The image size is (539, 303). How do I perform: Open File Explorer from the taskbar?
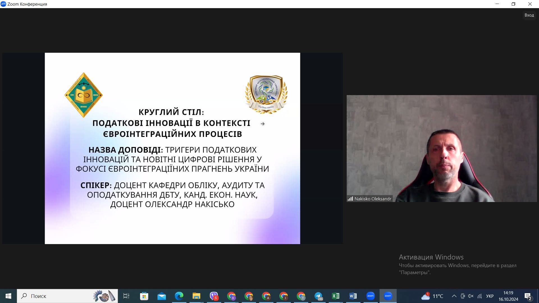(x=196, y=296)
